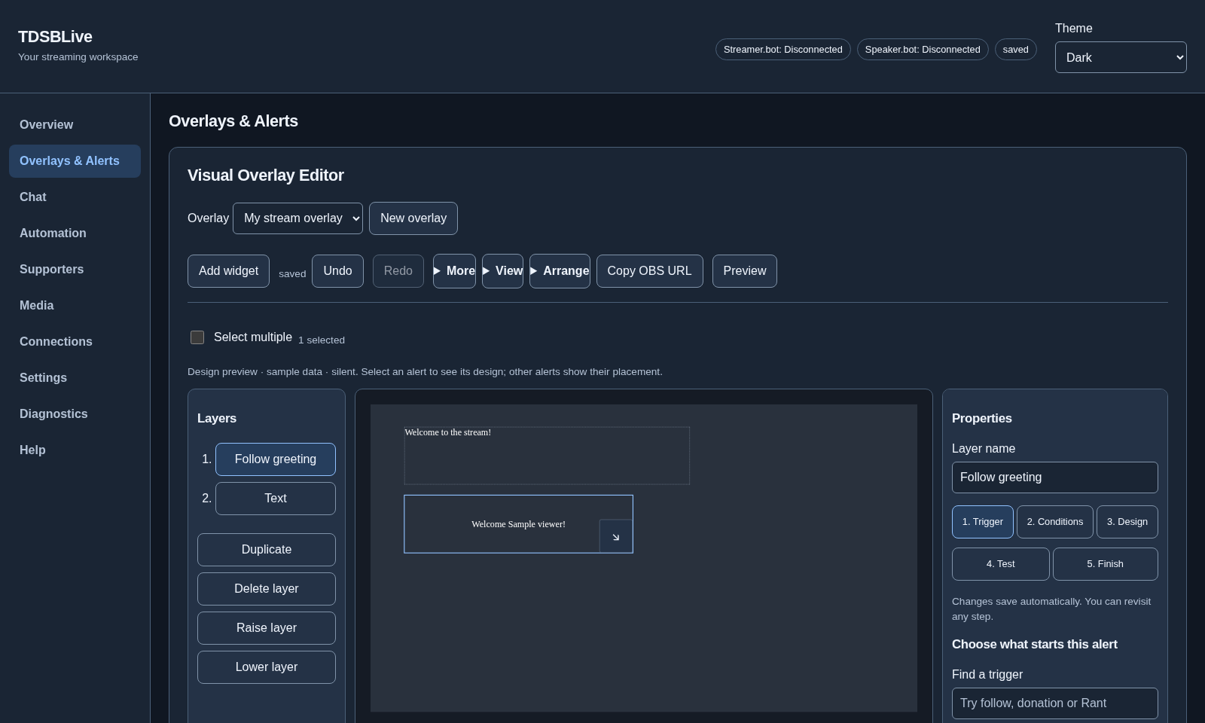Viewport: 1205px width, 723px height.
Task: Click the Duplicate layer button
Action: [x=267, y=550]
